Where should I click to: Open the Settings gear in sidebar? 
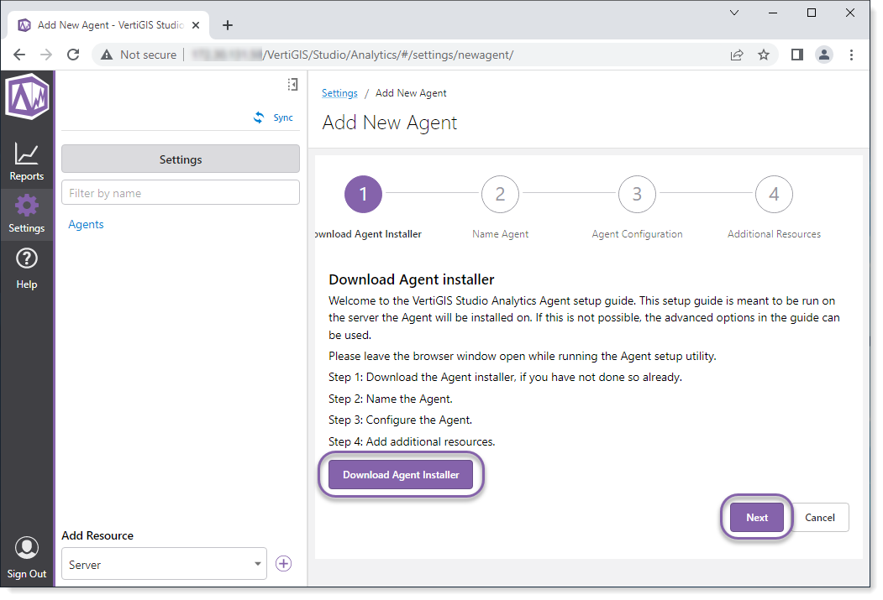(x=27, y=213)
